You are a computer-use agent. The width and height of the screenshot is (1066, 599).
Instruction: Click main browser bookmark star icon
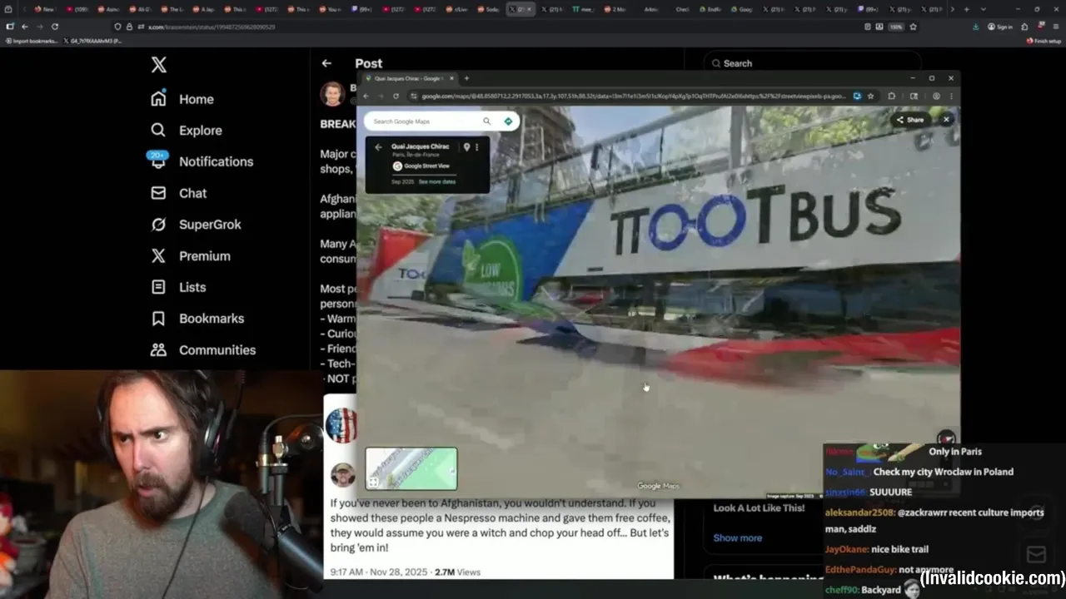pos(913,27)
